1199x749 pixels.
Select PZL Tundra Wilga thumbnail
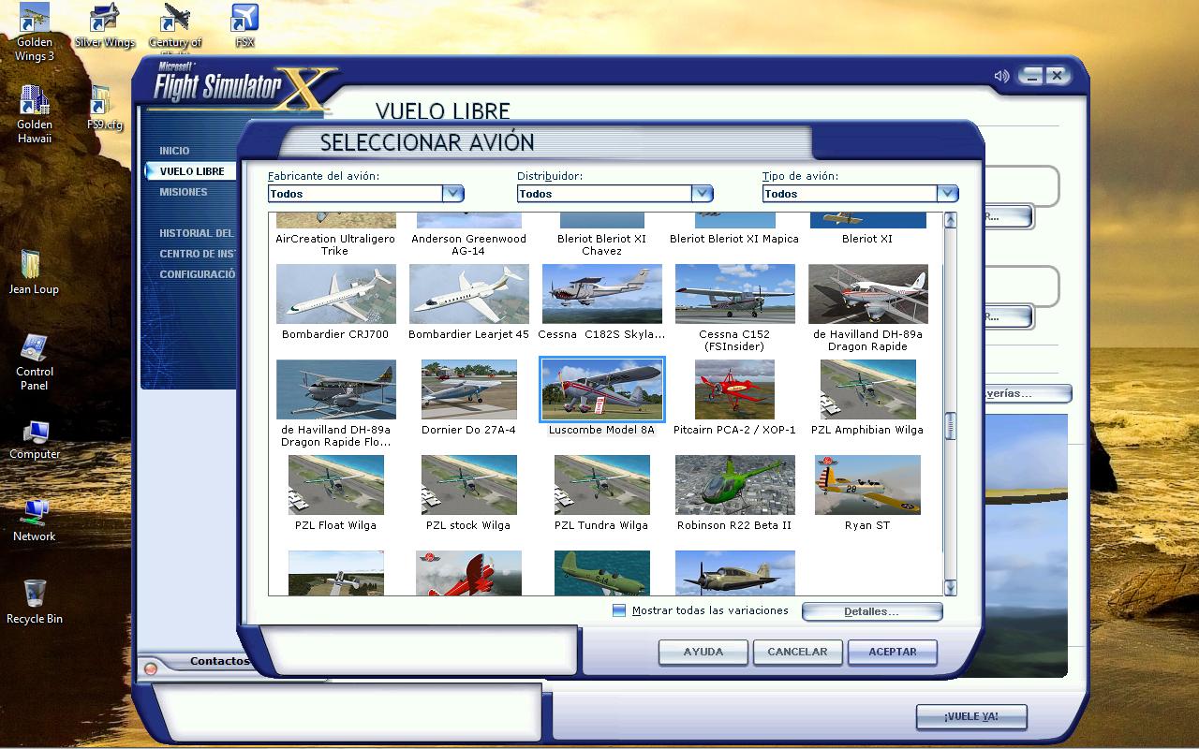click(x=601, y=485)
